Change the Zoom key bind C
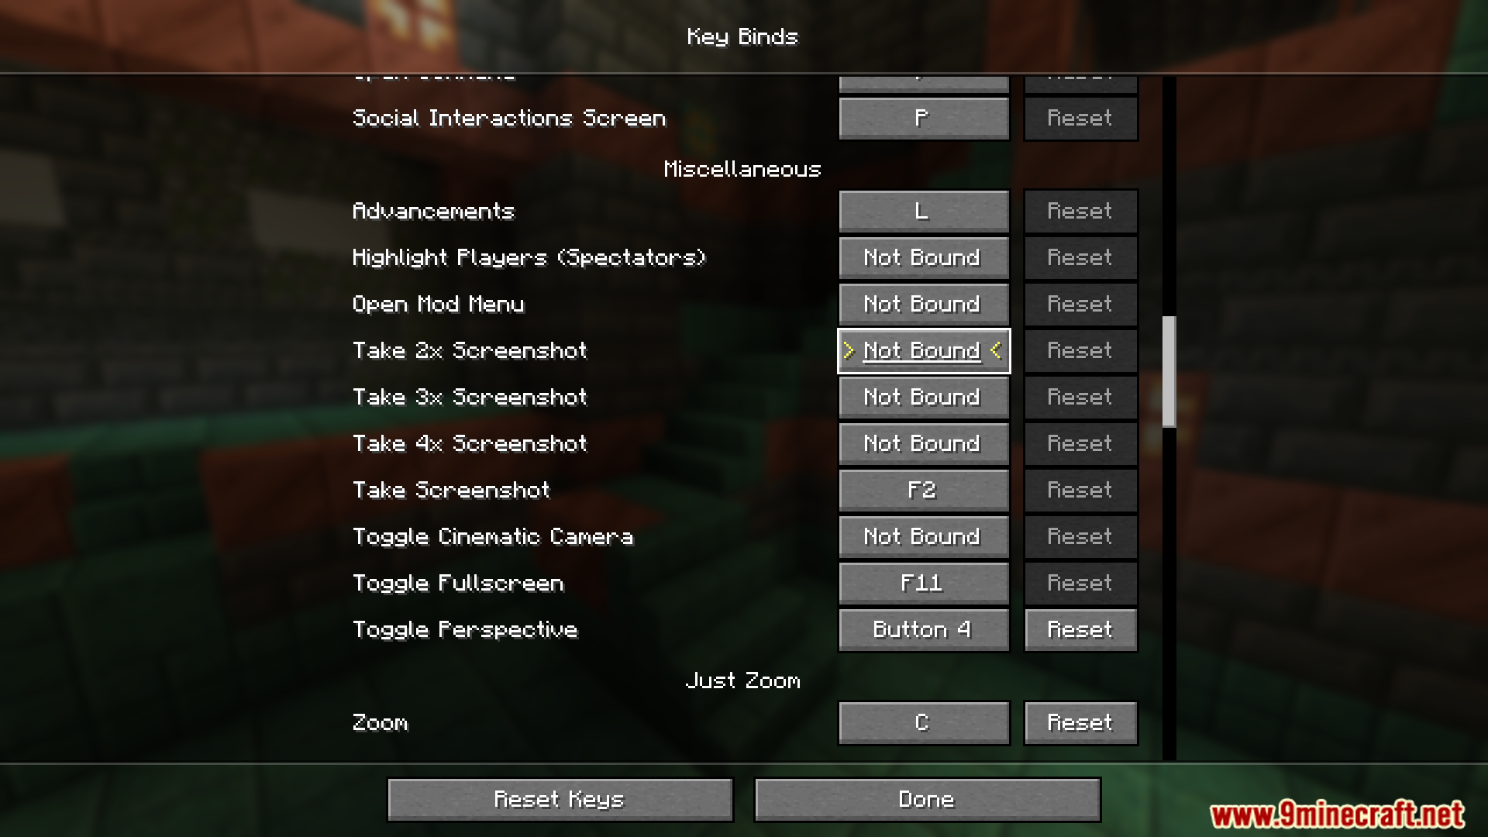The height and width of the screenshot is (837, 1488). (x=924, y=722)
